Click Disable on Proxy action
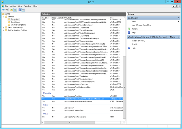The height and width of the screenshot is (129, 182). [x=139, y=41]
